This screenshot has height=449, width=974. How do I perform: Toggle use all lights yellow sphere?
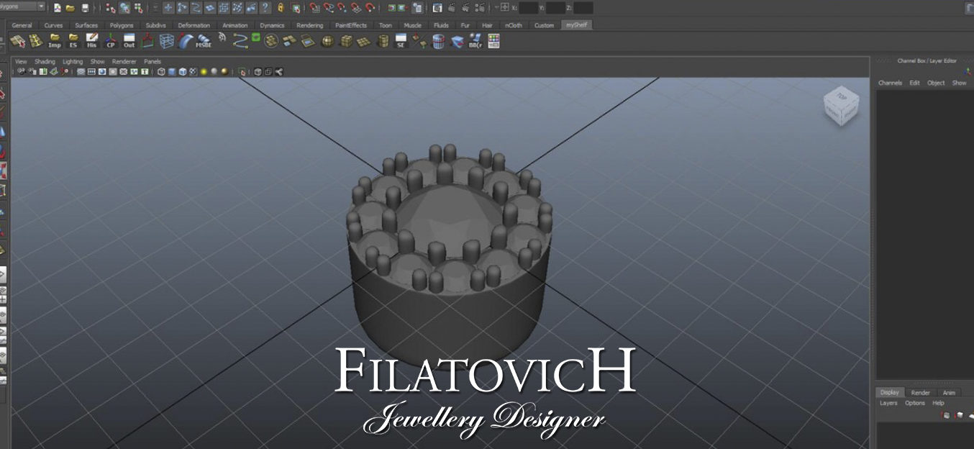[204, 71]
